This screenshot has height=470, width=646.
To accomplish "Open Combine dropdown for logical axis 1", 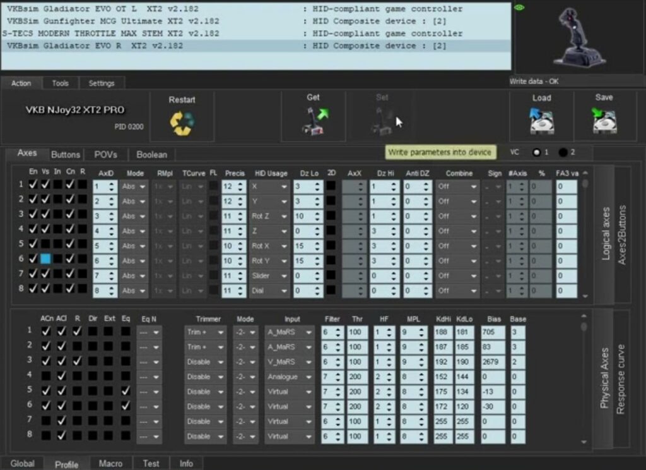I will tap(457, 186).
